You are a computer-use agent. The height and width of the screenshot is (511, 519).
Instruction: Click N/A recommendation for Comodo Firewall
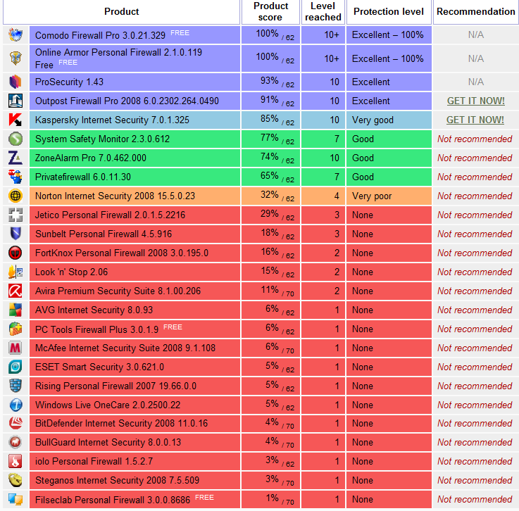click(x=475, y=34)
